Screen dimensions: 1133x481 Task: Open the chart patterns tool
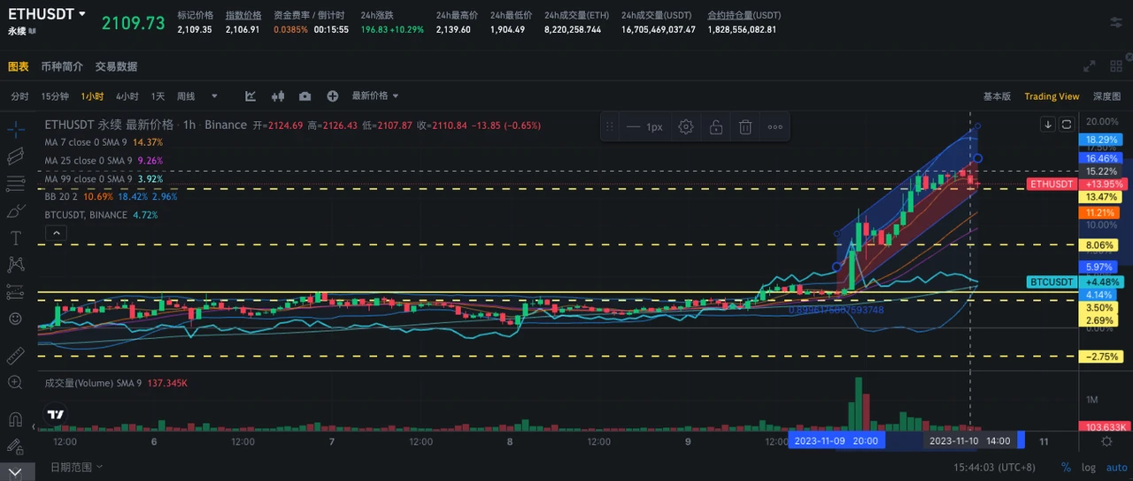[x=15, y=263]
